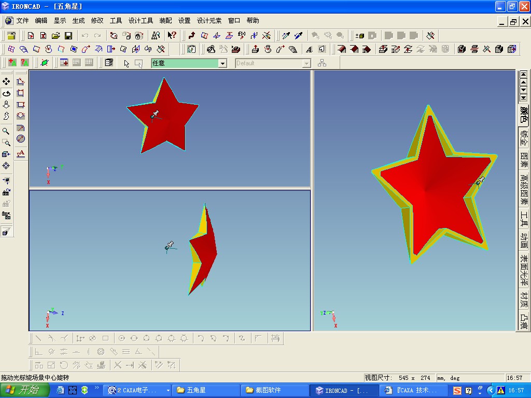Viewport: 531px width, 398px height.
Task: Open the 材质 catalog tab
Action: pyautogui.click(x=524, y=300)
